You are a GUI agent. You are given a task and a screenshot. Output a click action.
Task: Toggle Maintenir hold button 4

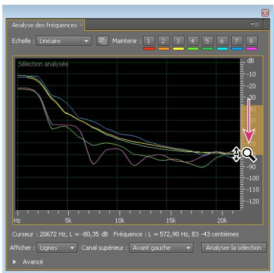click(193, 41)
